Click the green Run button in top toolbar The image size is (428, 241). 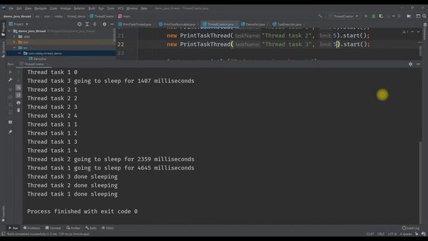click(x=366, y=16)
